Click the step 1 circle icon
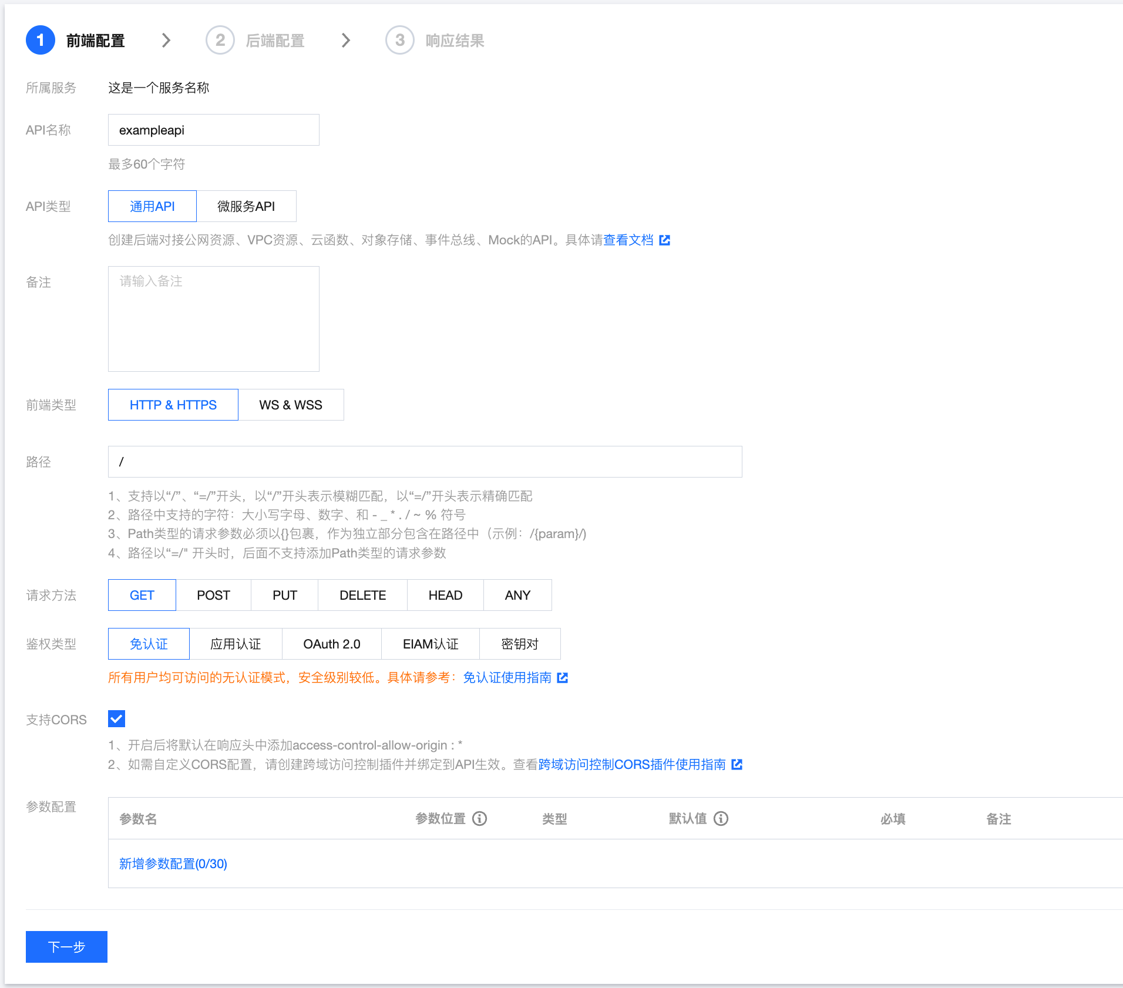 point(41,40)
